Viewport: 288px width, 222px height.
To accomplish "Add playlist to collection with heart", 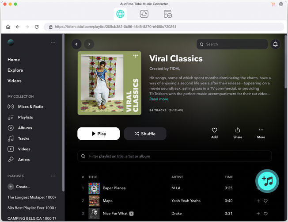I will coord(214,133).
